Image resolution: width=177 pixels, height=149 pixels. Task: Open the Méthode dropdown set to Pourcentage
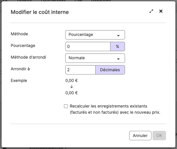[95, 35]
